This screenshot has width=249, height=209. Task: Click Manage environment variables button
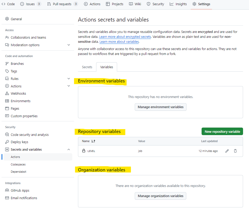[x=161, y=107]
